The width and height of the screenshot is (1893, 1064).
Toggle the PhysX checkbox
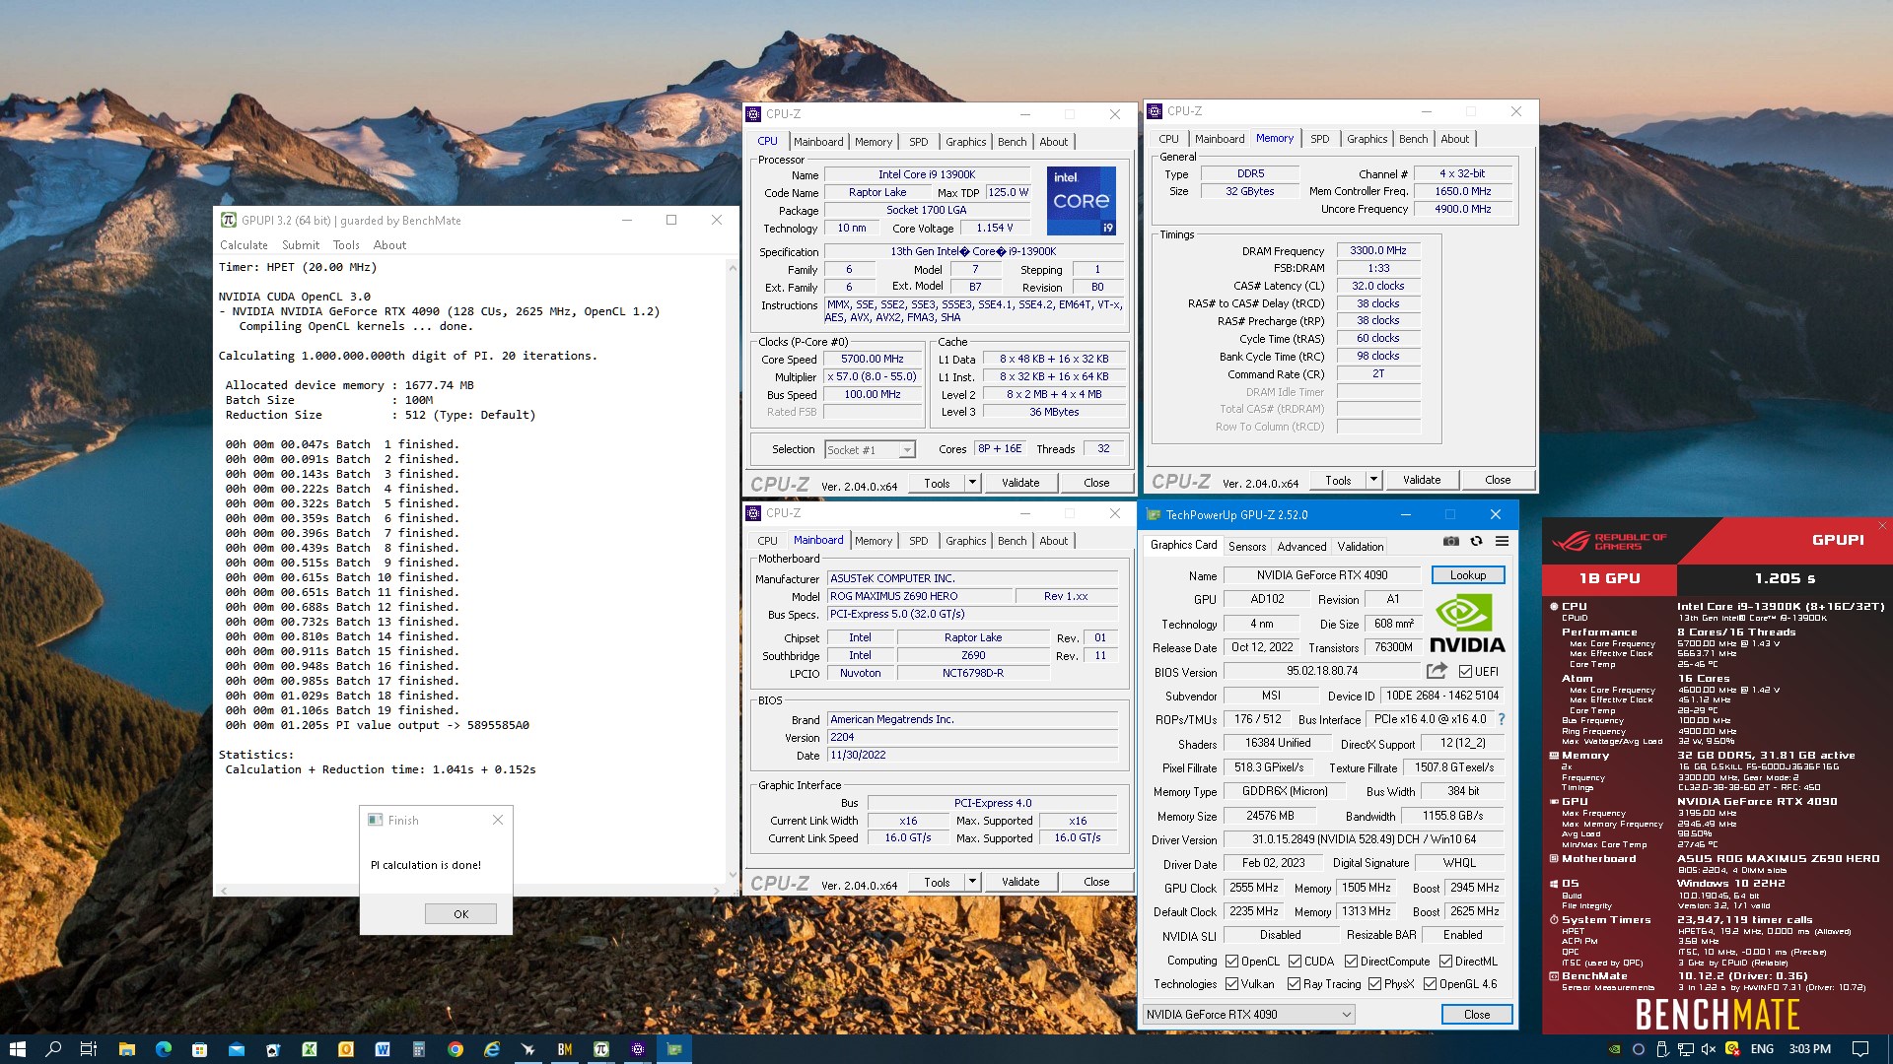click(x=1374, y=984)
